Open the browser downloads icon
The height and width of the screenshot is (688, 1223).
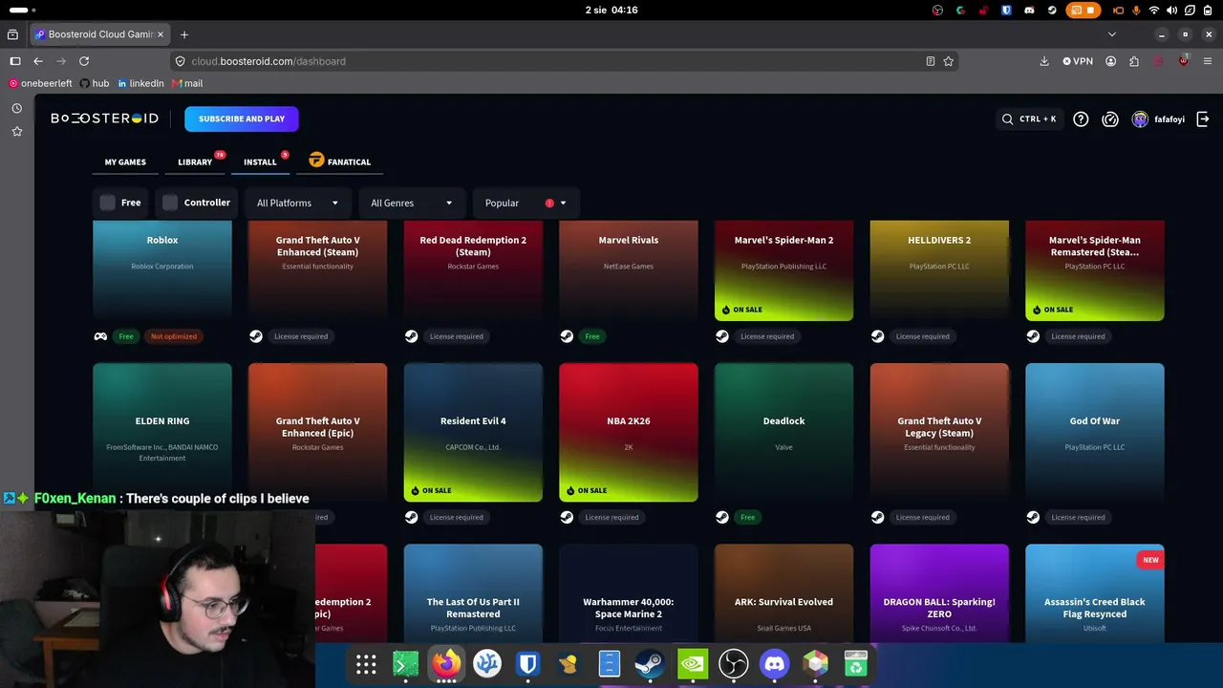1044,61
